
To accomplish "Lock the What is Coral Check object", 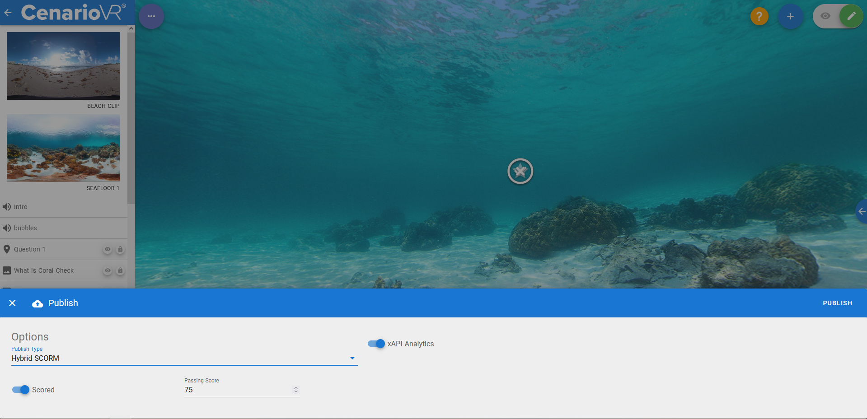I will coord(120,270).
